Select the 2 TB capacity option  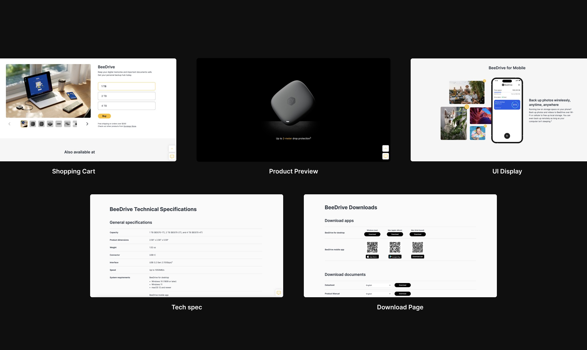point(126,96)
